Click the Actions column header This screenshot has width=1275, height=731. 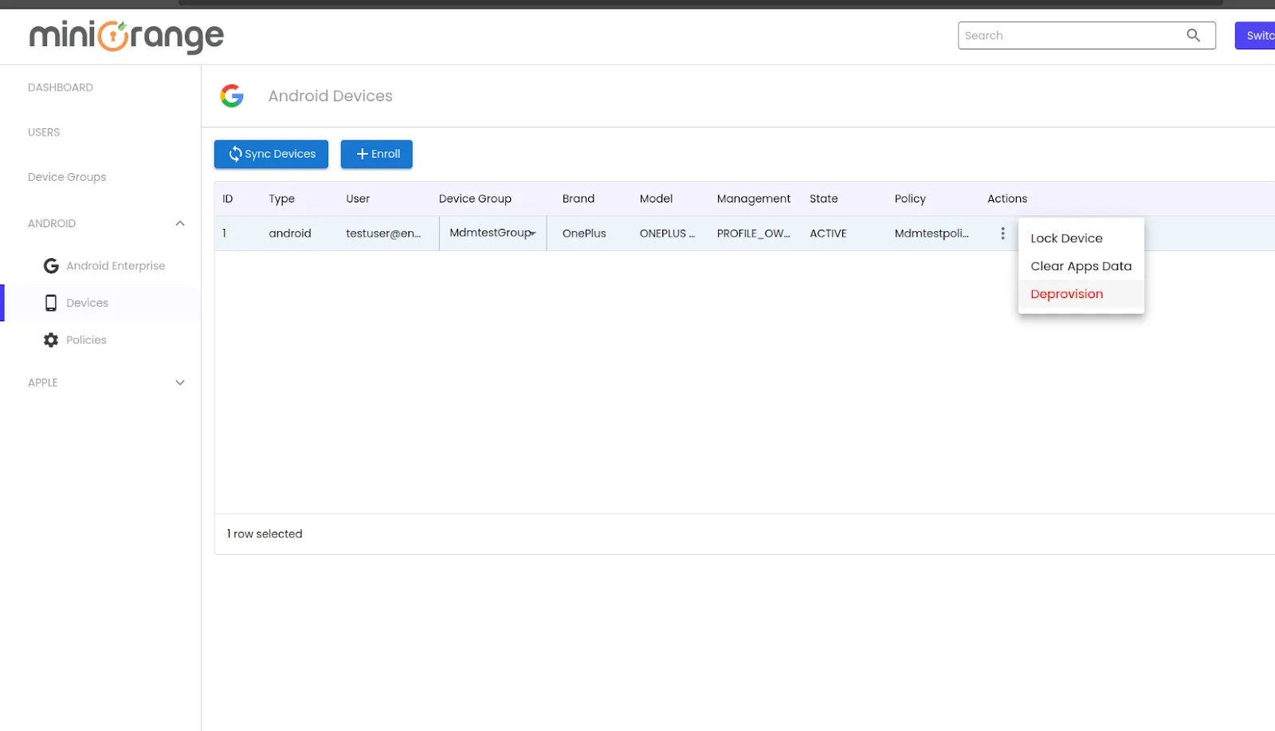coord(1007,198)
